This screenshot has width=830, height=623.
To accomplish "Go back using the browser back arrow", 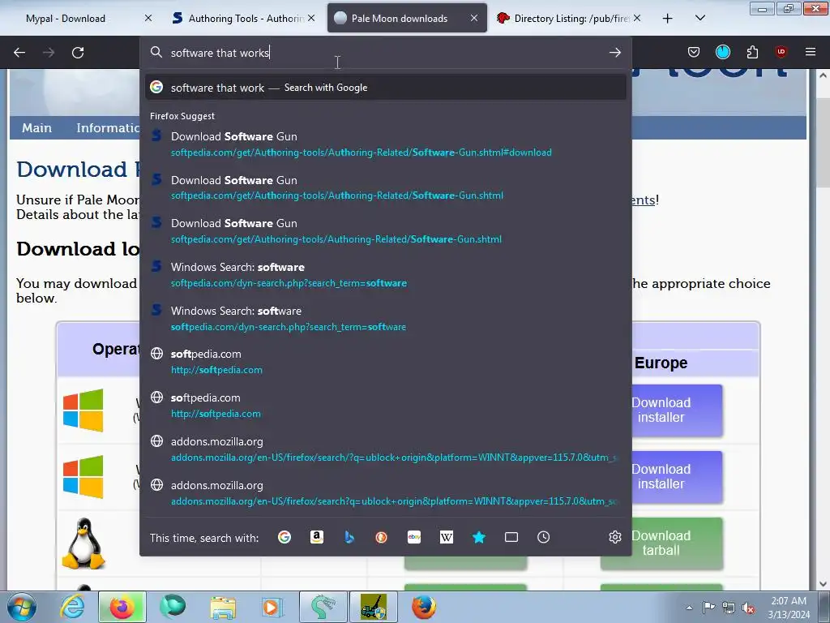I will coord(19,53).
